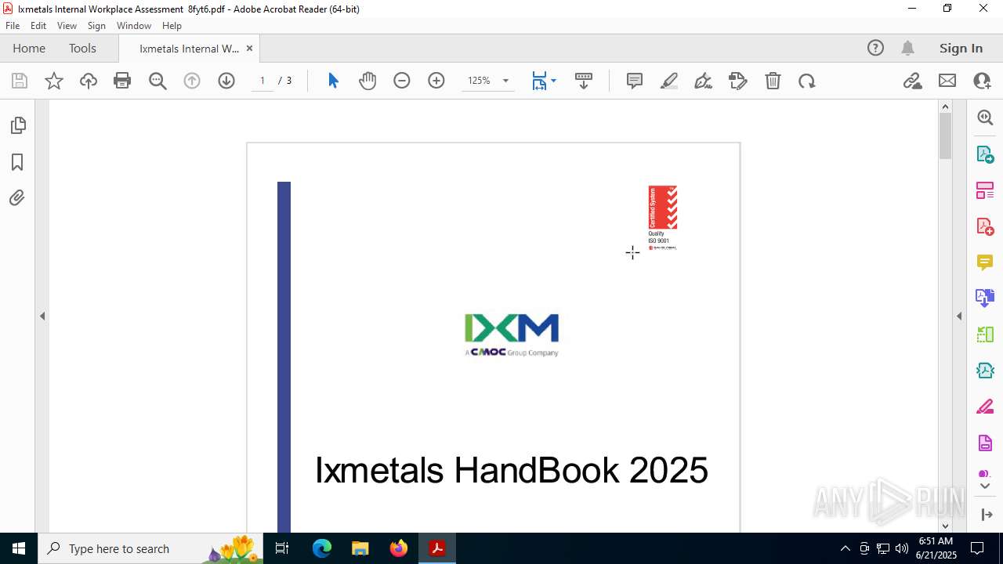Open the Sign menu

pyautogui.click(x=96, y=26)
